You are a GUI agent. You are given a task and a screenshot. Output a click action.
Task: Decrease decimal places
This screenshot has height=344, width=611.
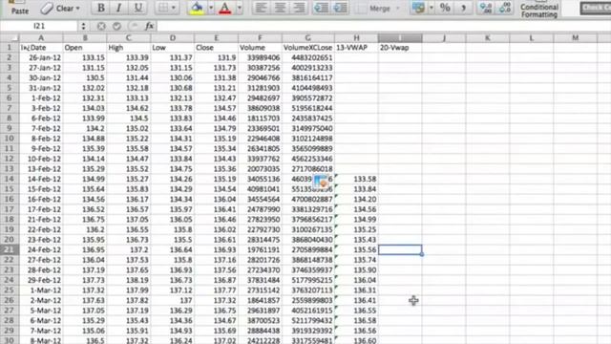click(505, 8)
